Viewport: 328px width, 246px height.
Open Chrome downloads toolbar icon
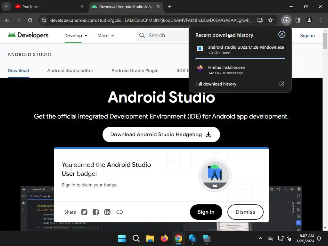point(286,20)
